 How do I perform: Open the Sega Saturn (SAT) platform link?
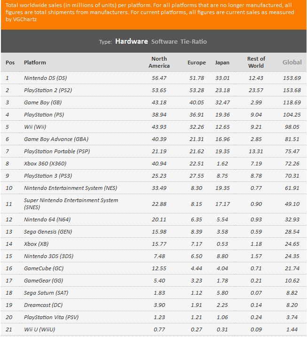tap(46, 293)
